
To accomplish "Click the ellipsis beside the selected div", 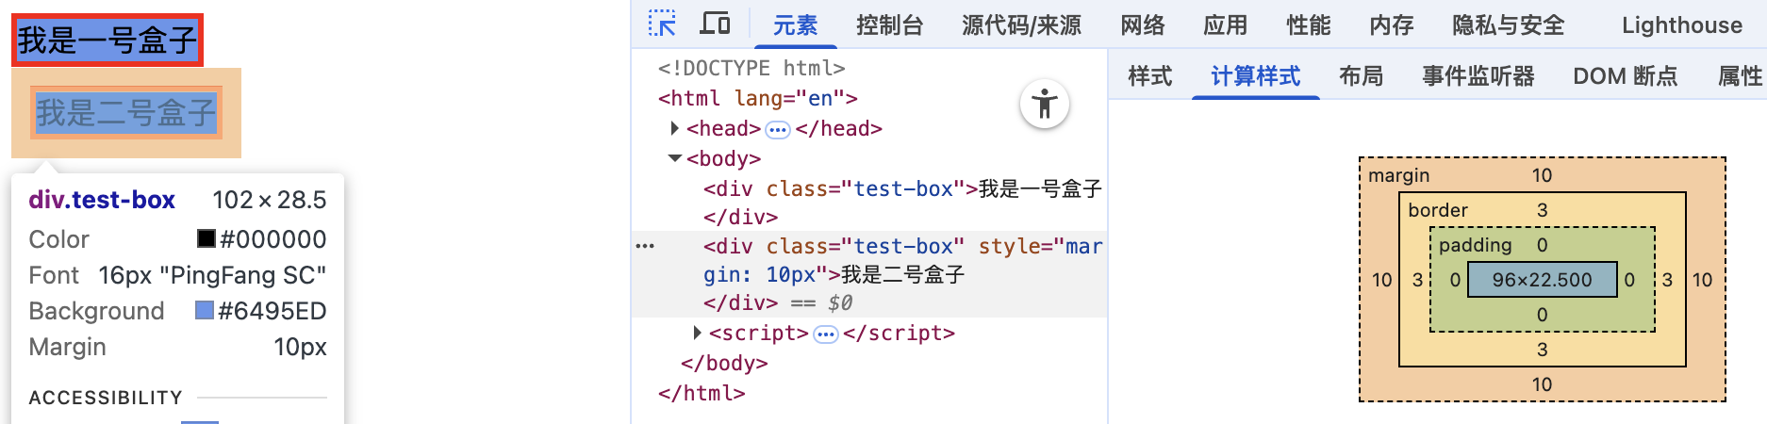I will pyautogui.click(x=645, y=246).
